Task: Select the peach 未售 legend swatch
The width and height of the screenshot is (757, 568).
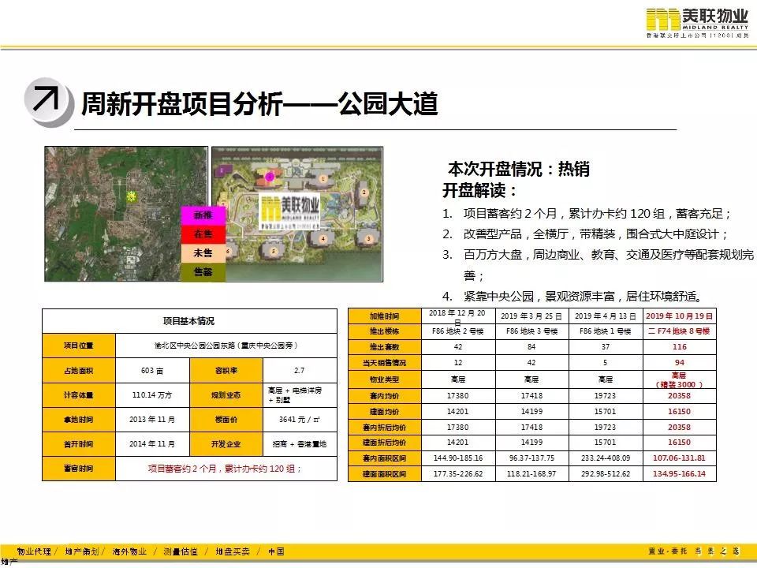Action: pyautogui.click(x=203, y=253)
